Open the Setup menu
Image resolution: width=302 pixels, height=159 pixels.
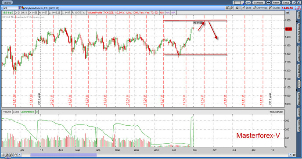tap(286, 3)
